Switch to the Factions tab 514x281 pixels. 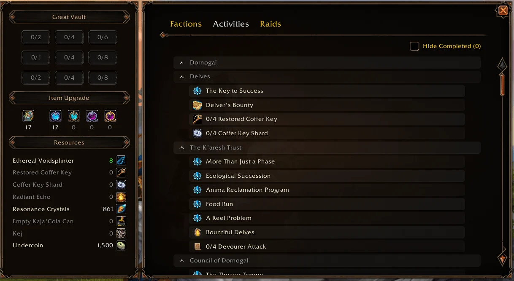pyautogui.click(x=186, y=24)
